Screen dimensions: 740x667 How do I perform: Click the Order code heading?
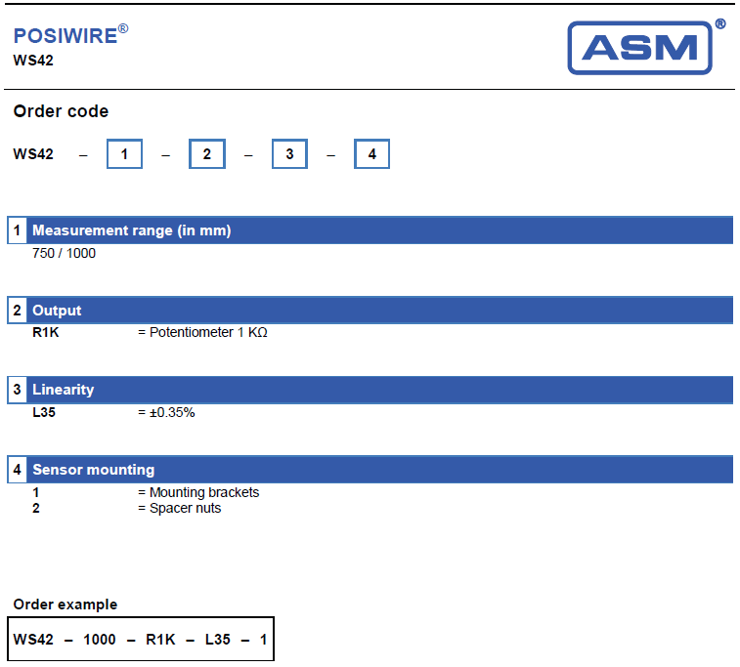coord(61,111)
